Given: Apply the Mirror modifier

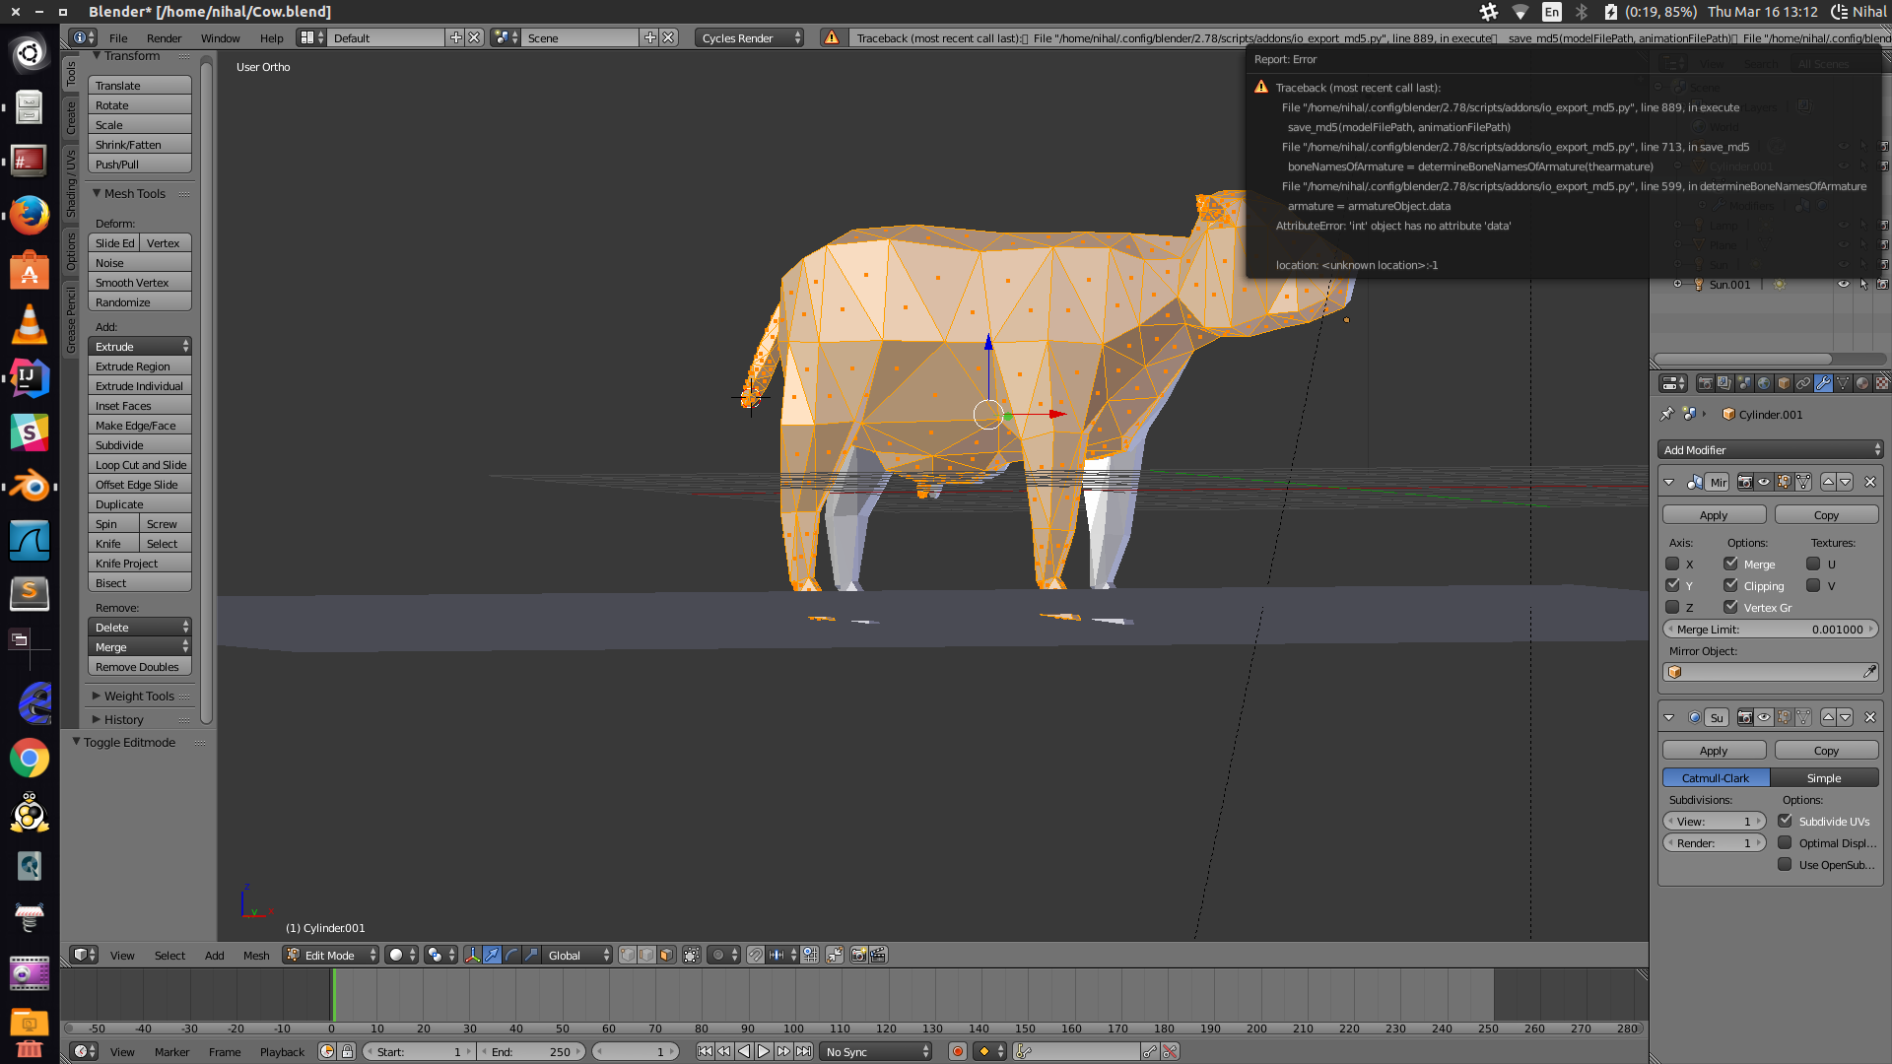Looking at the screenshot, I should (1714, 514).
